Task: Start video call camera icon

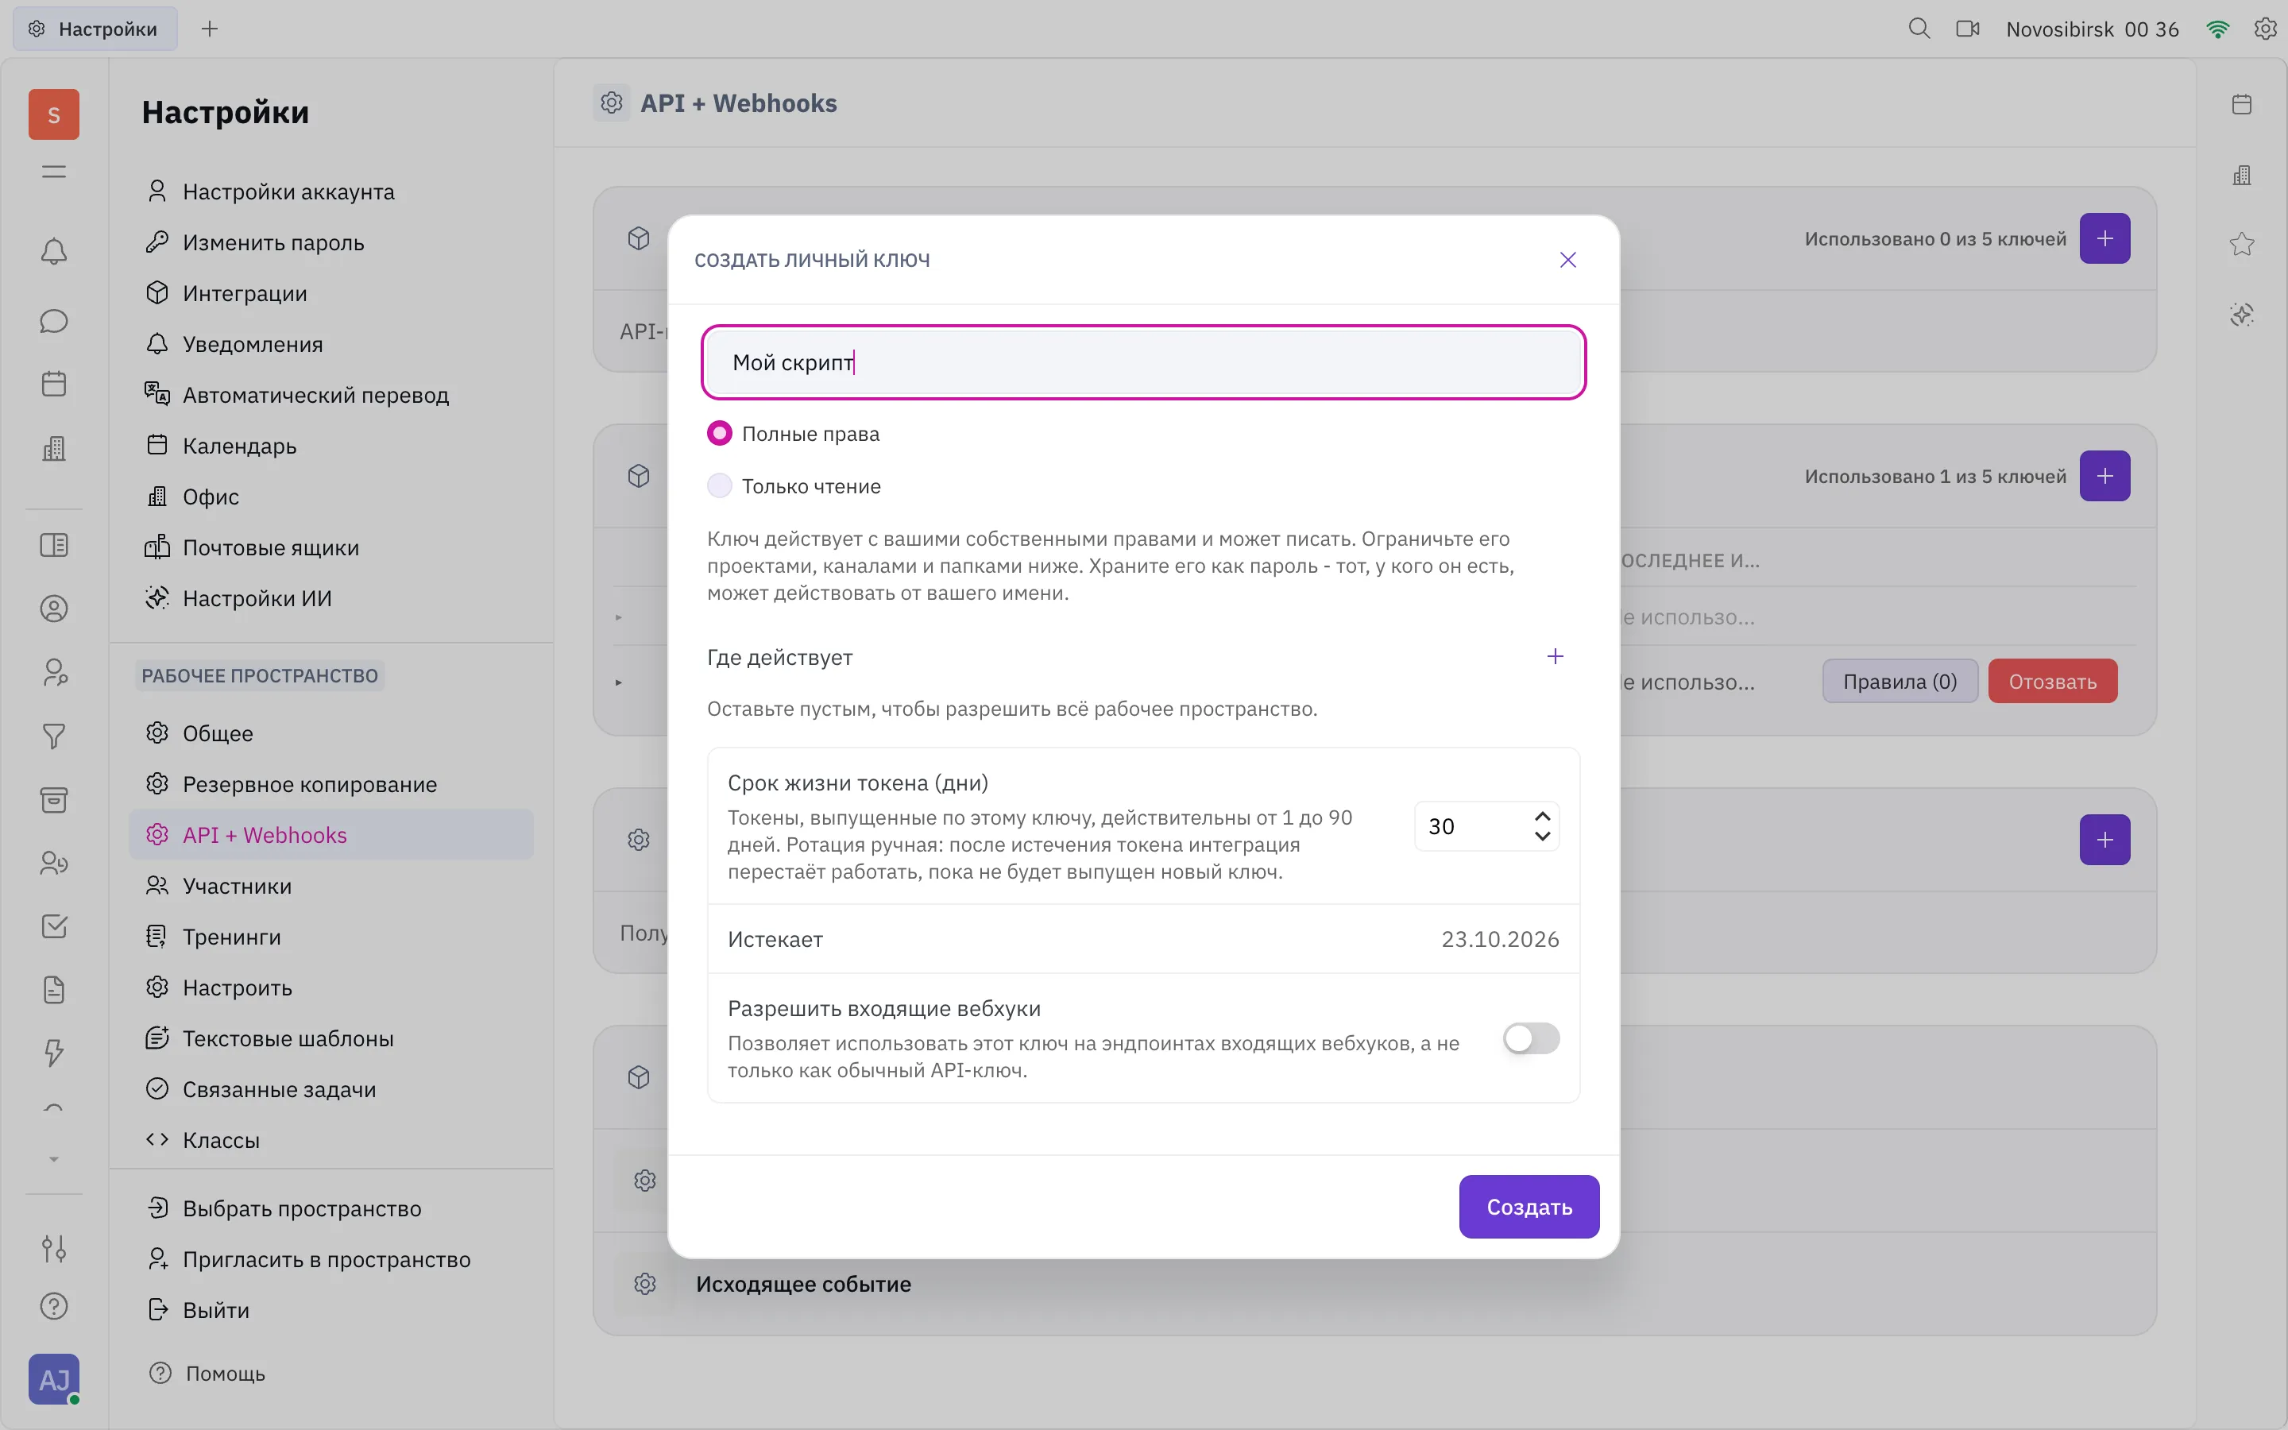Action: click(x=1968, y=29)
